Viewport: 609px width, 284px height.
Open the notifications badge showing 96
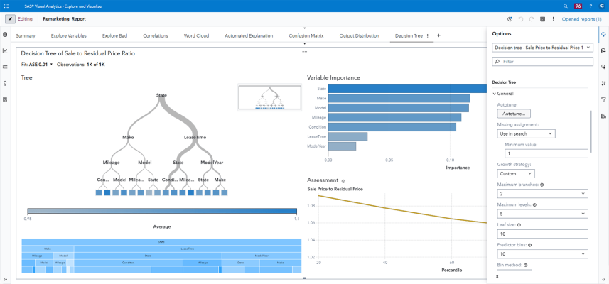(578, 6)
